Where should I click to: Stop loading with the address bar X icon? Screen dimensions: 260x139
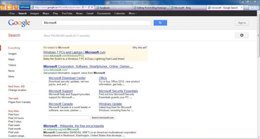(92, 7)
